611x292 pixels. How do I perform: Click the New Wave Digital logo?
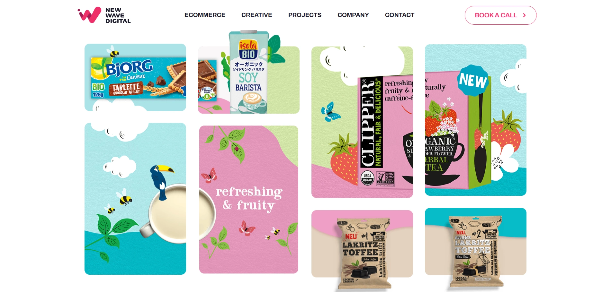104,15
